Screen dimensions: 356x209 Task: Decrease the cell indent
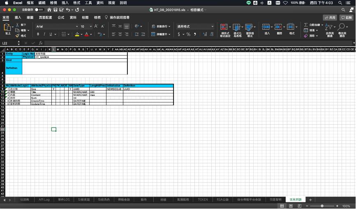pyautogui.click(x=136, y=34)
